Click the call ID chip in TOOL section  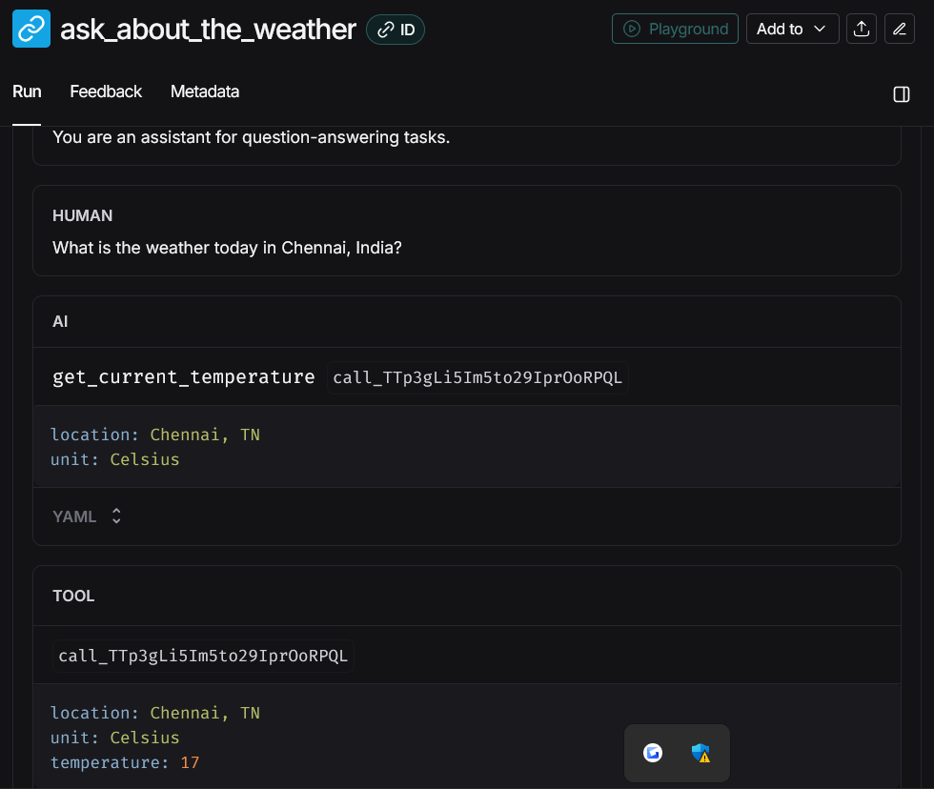[203, 657]
